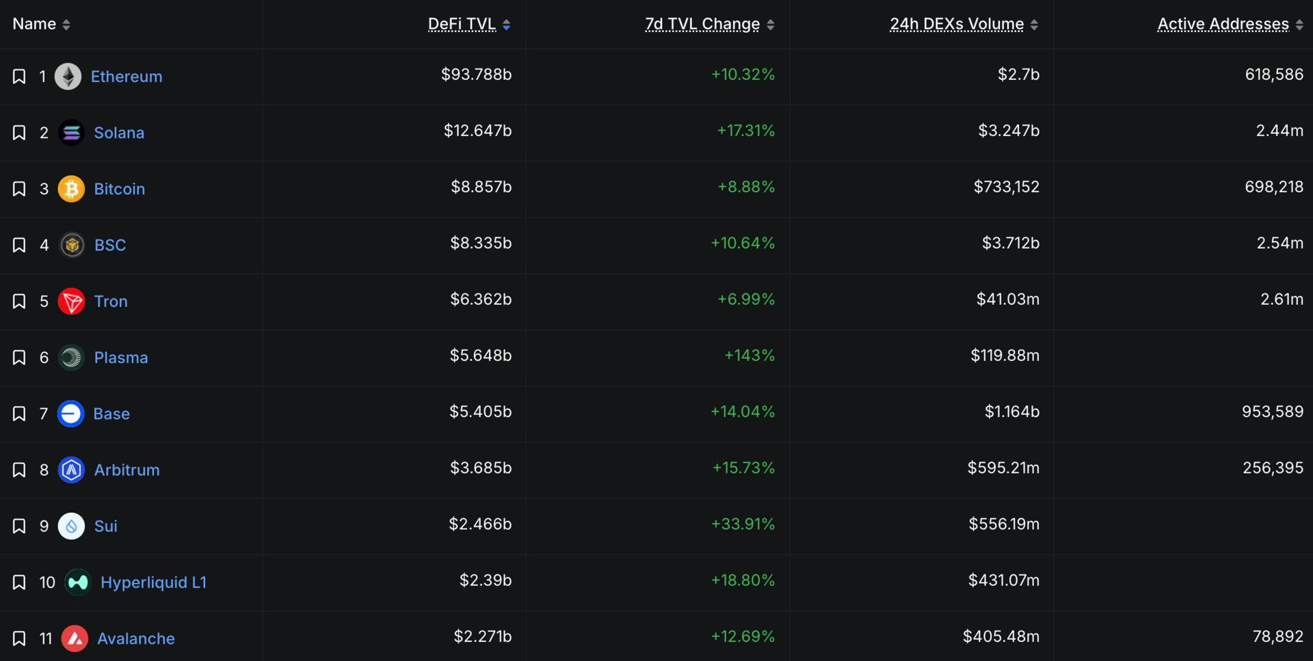
Task: Click the Avalanche chain logo icon
Action: (75, 638)
